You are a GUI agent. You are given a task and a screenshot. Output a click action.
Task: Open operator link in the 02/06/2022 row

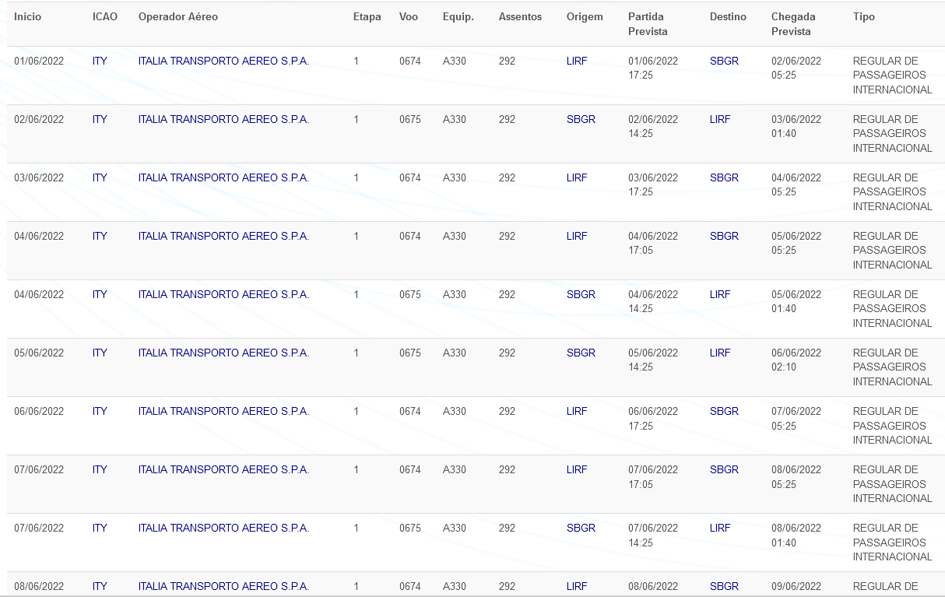click(x=223, y=119)
